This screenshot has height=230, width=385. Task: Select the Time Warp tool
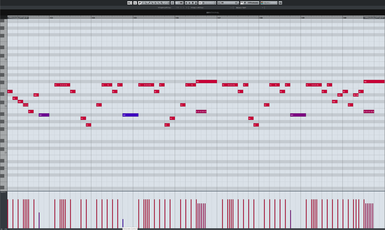click(168, 3)
